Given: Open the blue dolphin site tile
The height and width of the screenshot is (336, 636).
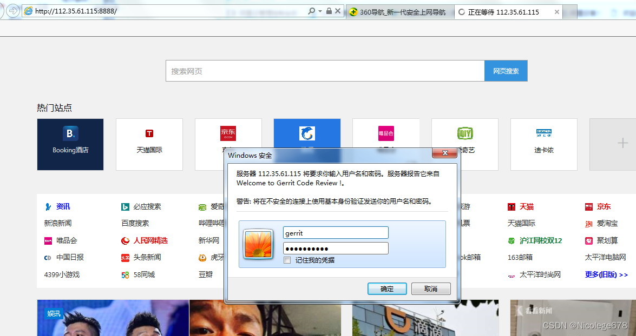Looking at the screenshot, I should click(x=307, y=133).
